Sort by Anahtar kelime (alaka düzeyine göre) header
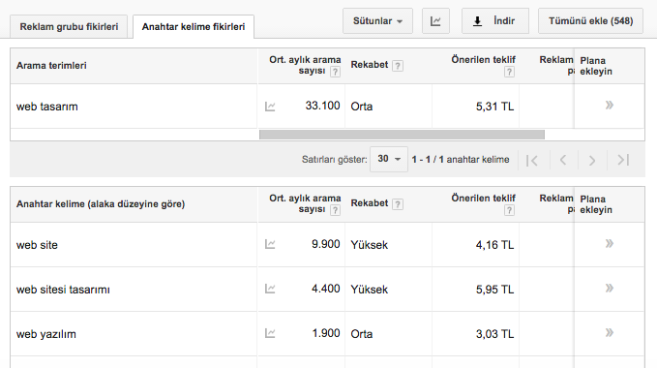 [101, 204]
